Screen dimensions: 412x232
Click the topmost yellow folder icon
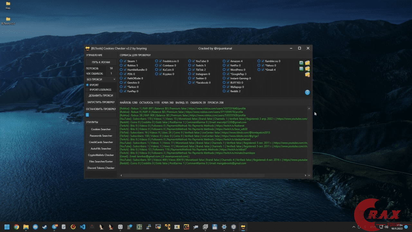point(307,63)
